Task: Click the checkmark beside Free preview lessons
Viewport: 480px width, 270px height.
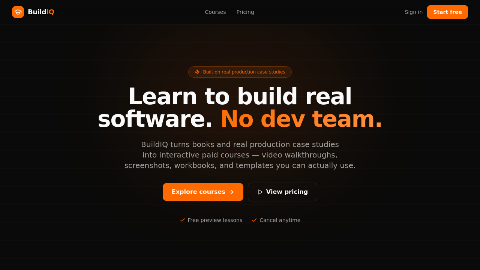Action: [x=183, y=220]
